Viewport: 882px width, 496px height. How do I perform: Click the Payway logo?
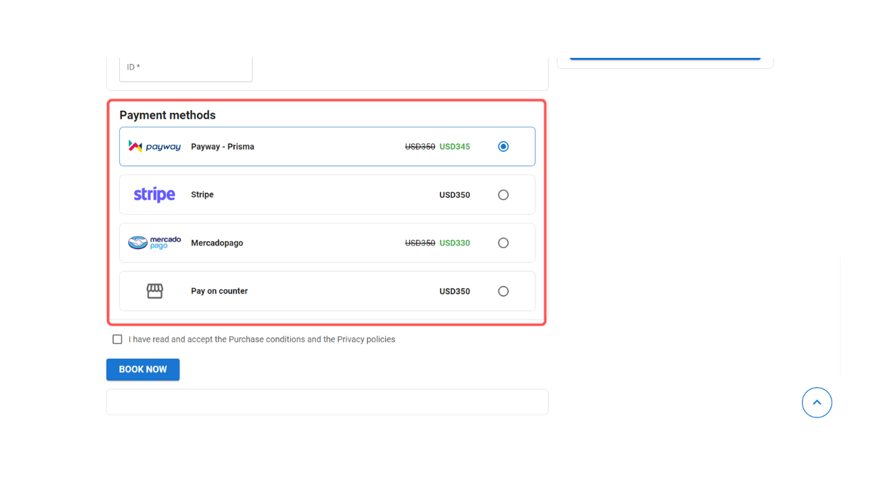click(x=154, y=147)
